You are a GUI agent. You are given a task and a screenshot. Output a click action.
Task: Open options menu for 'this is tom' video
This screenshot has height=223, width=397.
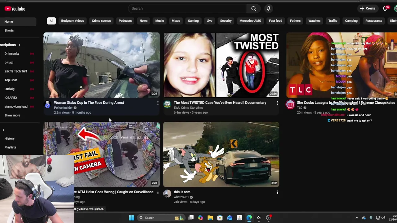tap(277, 192)
